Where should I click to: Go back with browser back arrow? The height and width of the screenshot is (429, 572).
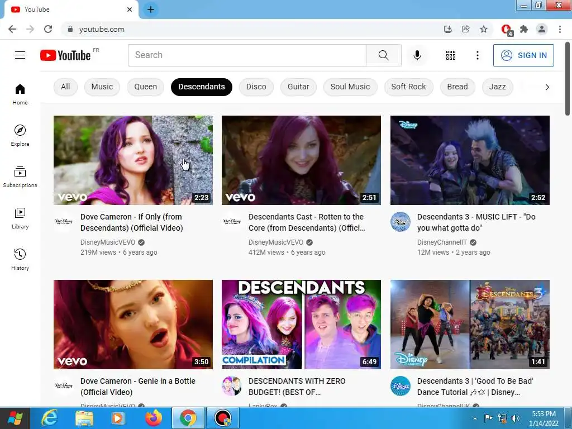[12, 29]
